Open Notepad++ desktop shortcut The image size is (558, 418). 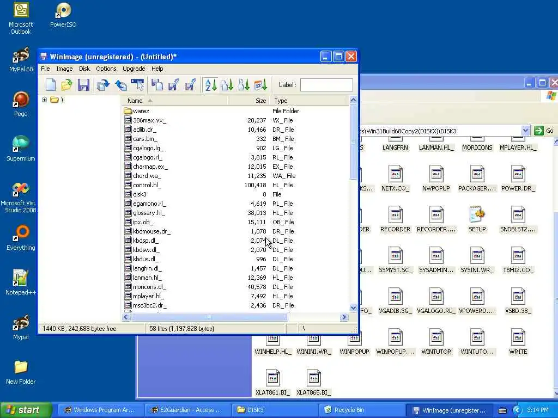click(21, 282)
